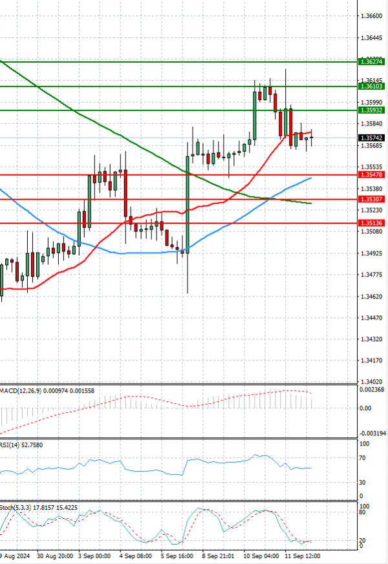Click the 1.34470 price axis value
Screen dimensions: 388x564
click(x=371, y=318)
